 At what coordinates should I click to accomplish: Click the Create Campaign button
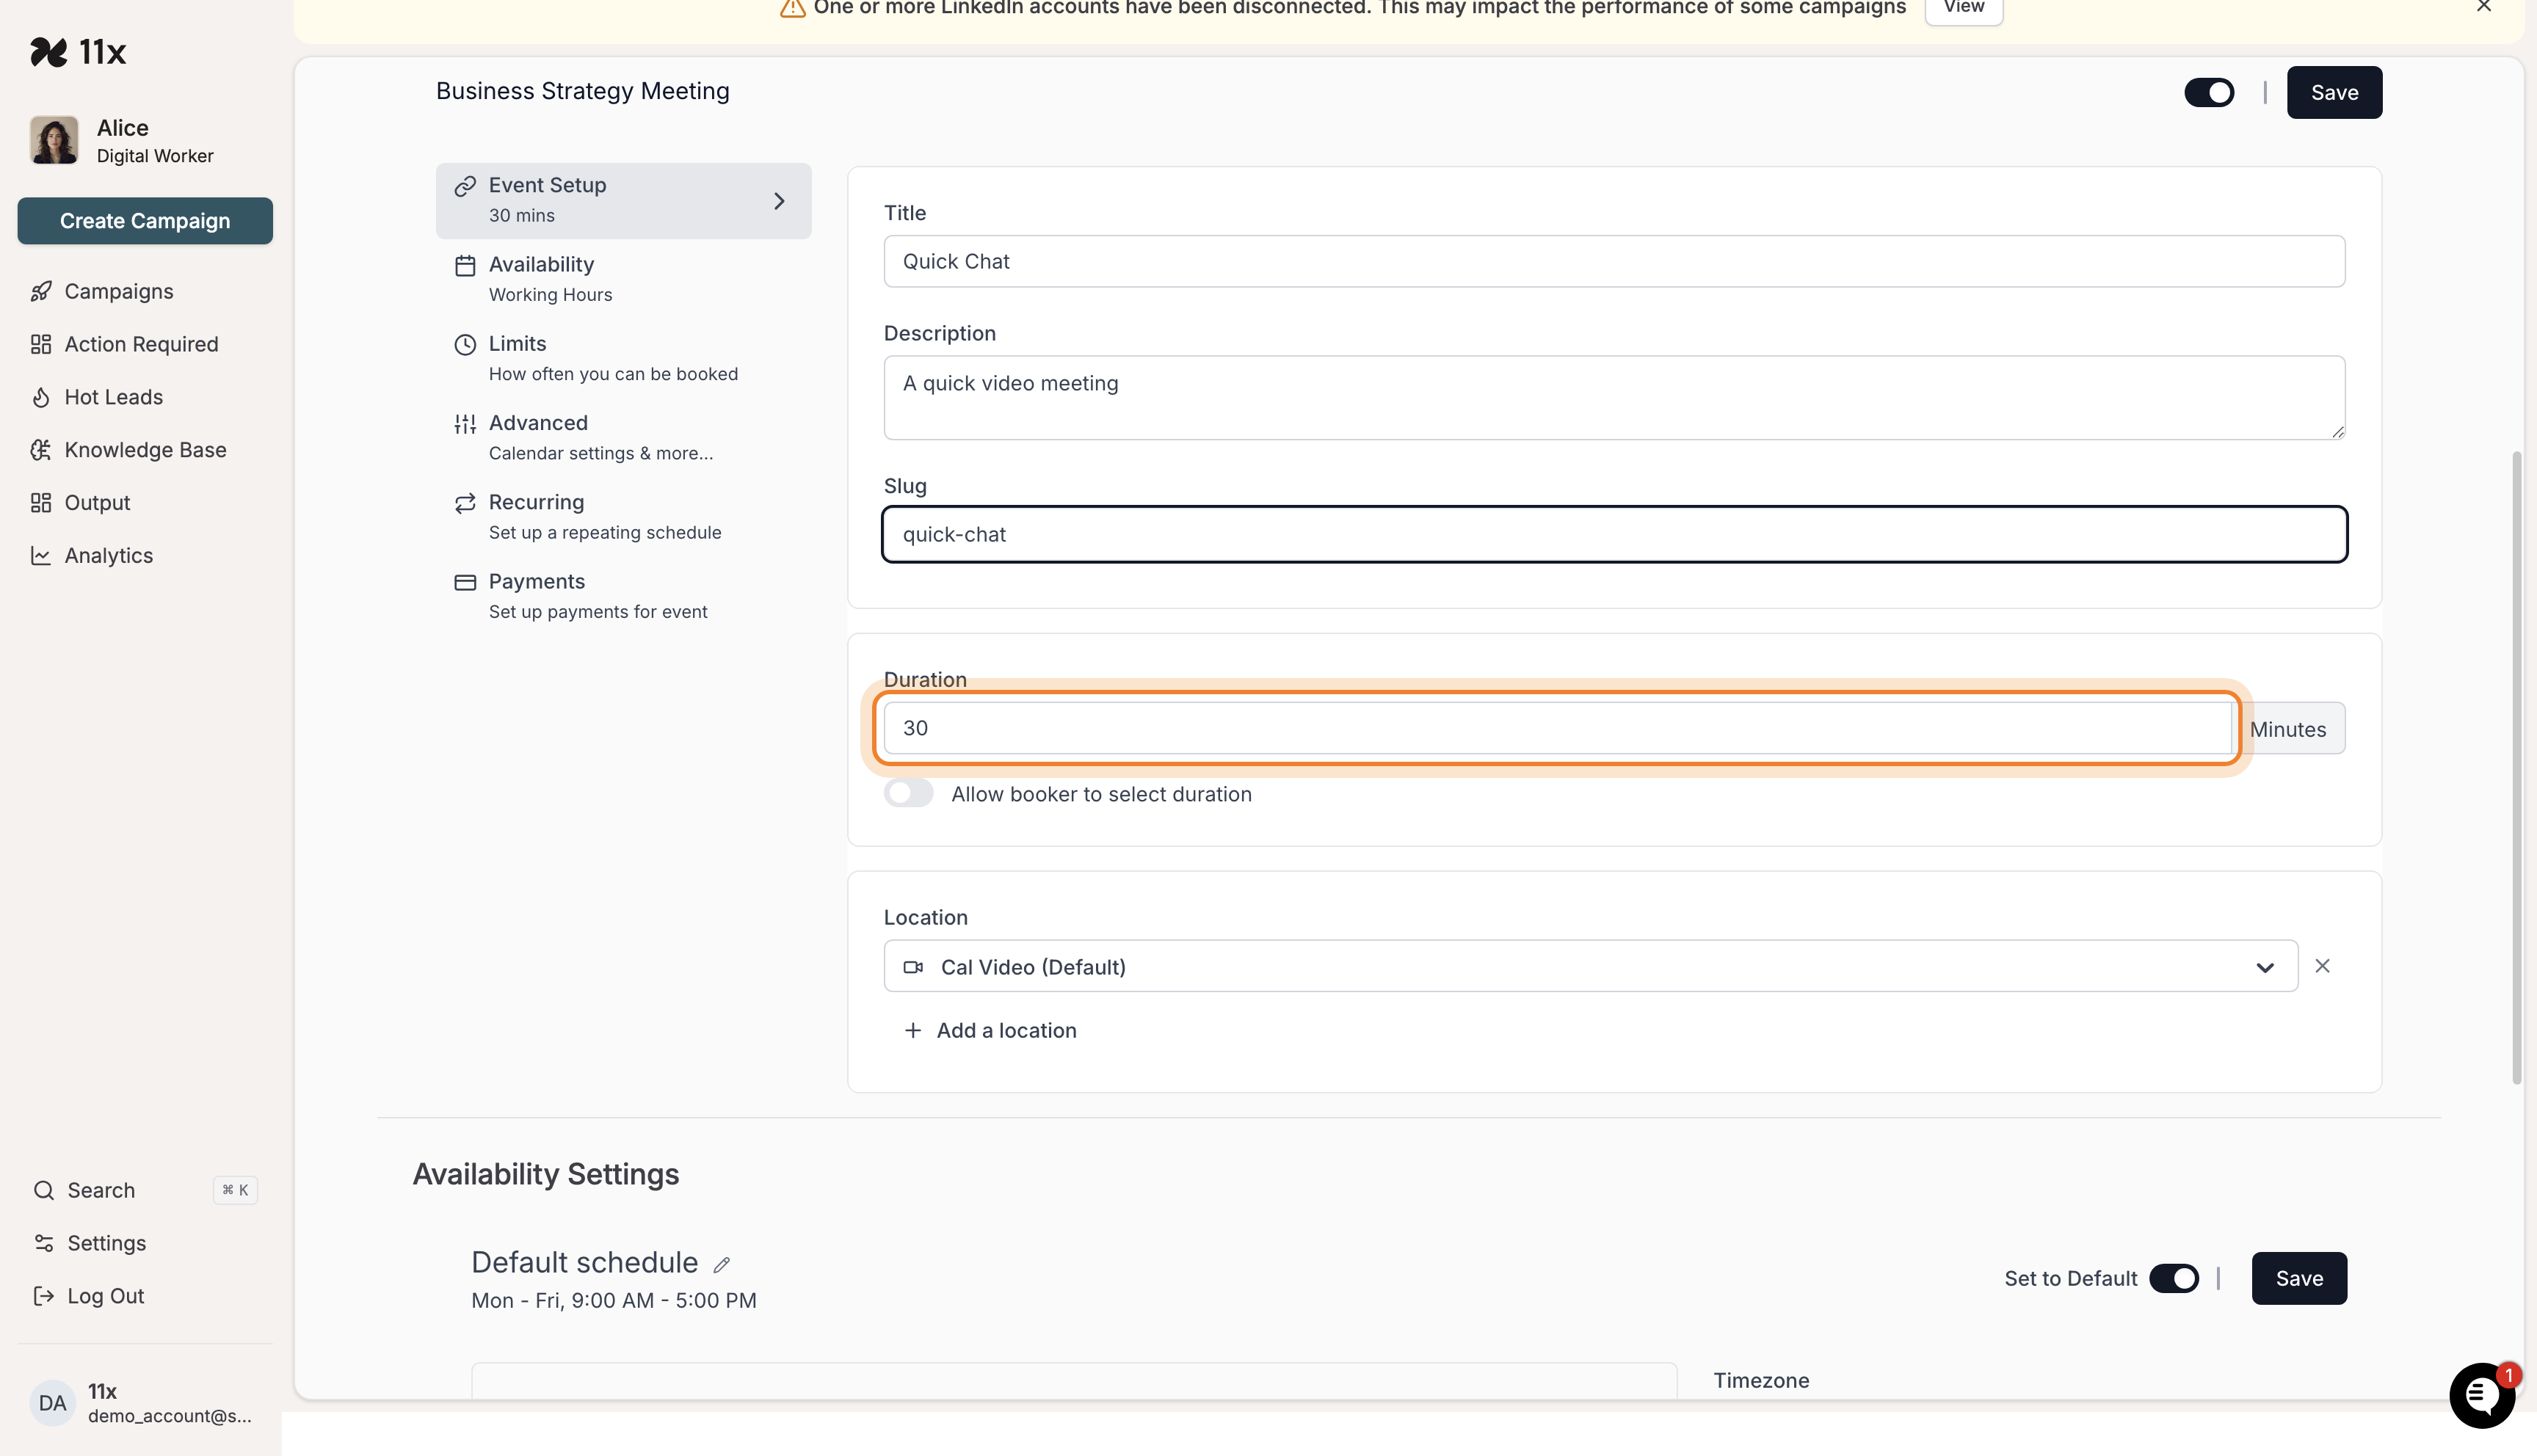point(145,221)
